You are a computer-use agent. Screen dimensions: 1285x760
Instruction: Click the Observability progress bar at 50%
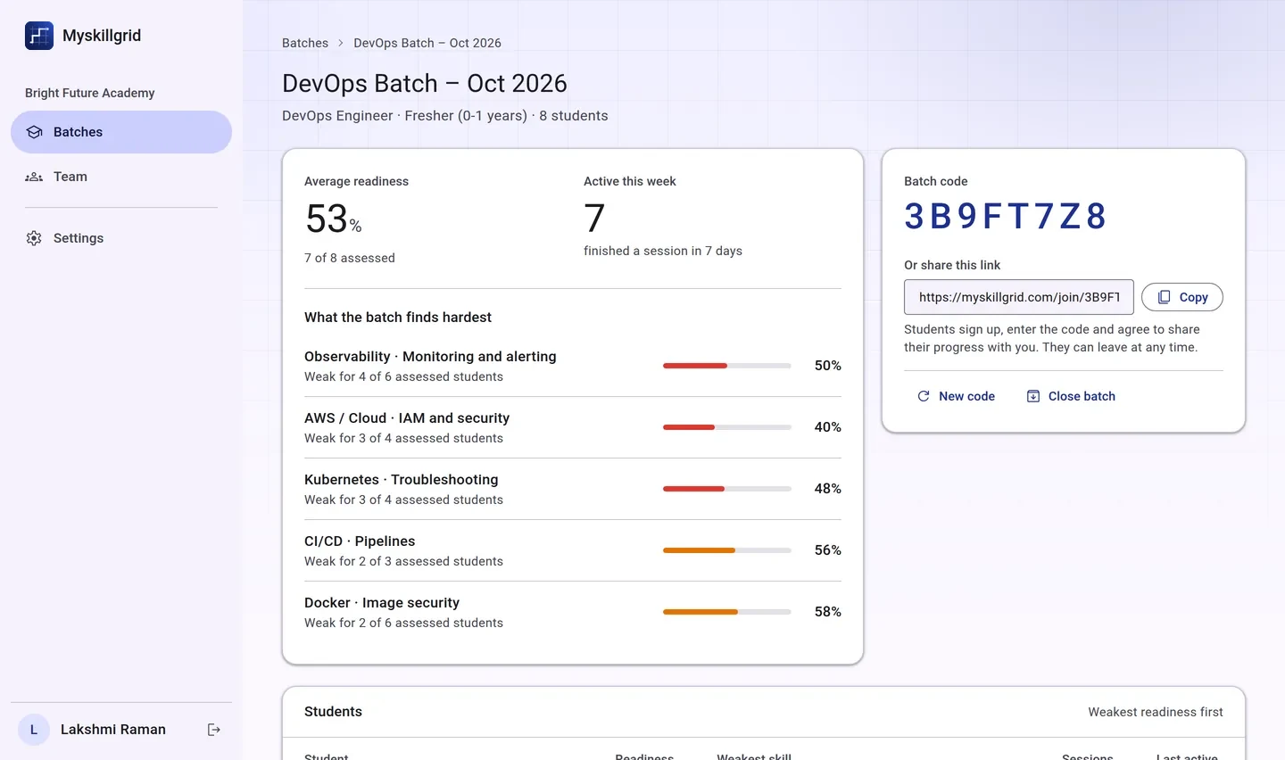[727, 366]
